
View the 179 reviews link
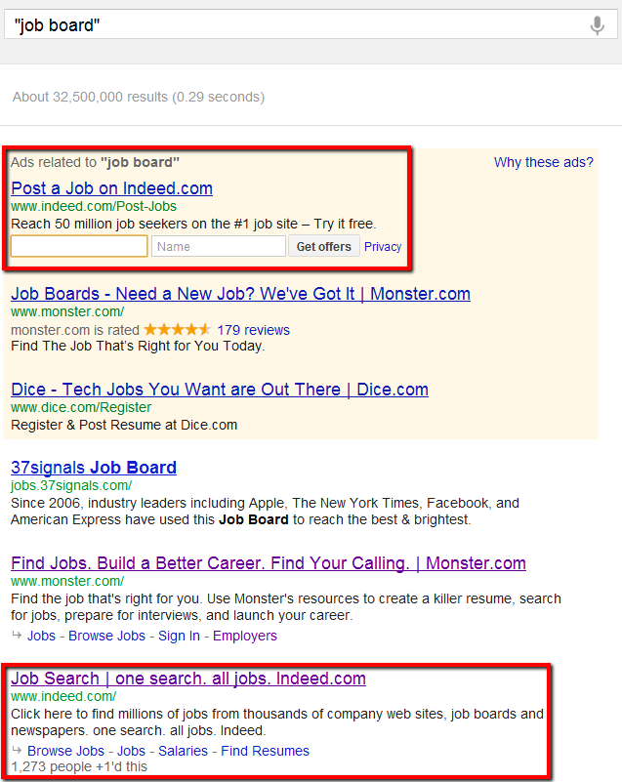(253, 330)
